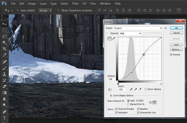This screenshot has width=187, height=123.
Task: Collapse the Curve Display Options expander
Action: pos(111,96)
